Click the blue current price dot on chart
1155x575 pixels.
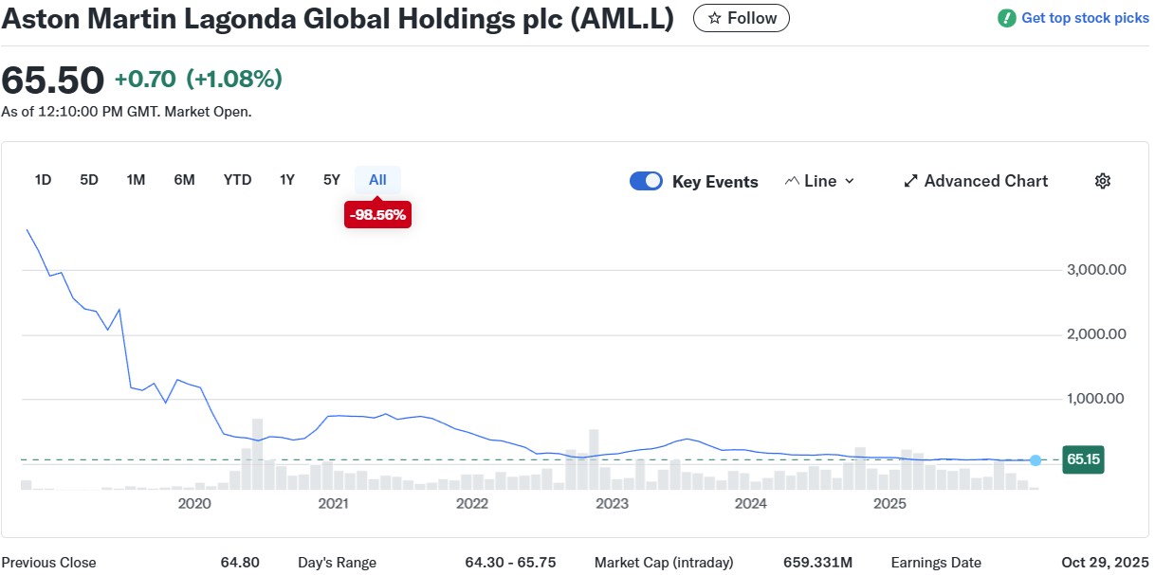(x=1035, y=460)
